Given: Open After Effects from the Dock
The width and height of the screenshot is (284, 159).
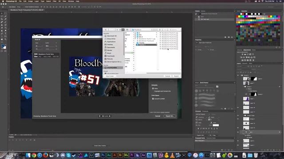Looking at the screenshot, I should (143, 155).
